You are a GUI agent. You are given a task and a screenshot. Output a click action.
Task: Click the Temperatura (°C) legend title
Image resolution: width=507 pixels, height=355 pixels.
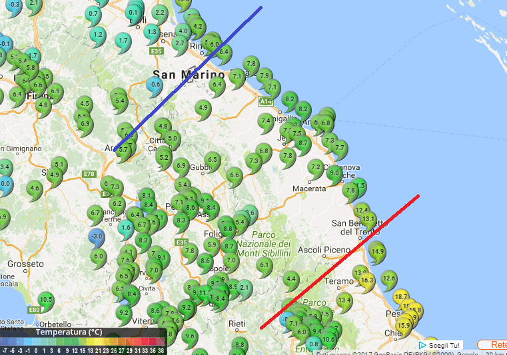[x=69, y=331]
